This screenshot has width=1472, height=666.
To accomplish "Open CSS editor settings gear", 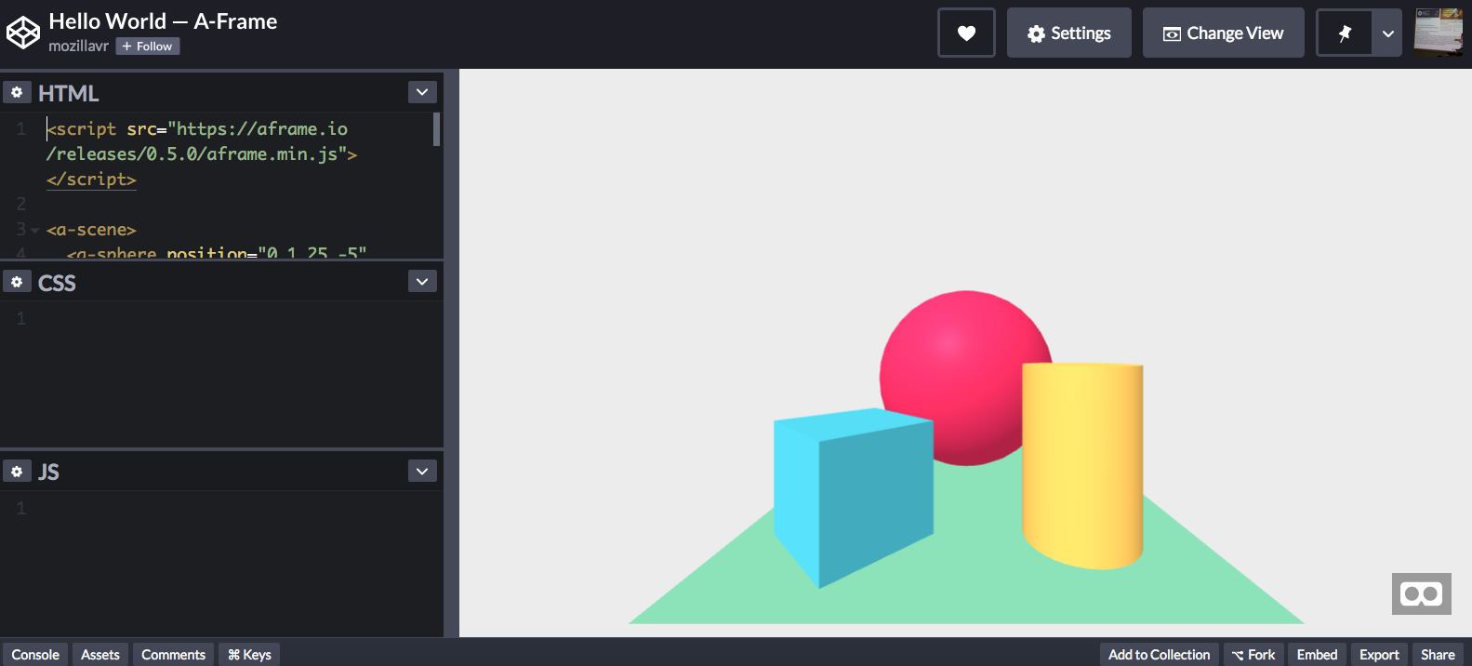I will point(17,282).
